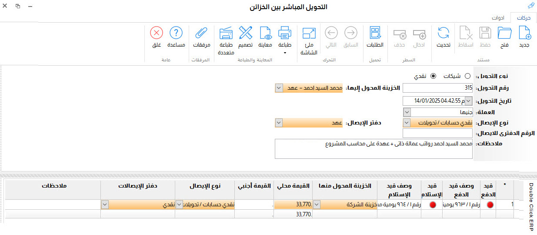The width and height of the screenshot is (537, 235).
Task: Open attachments (مرفقات) paperclip icon
Action: (201, 37)
